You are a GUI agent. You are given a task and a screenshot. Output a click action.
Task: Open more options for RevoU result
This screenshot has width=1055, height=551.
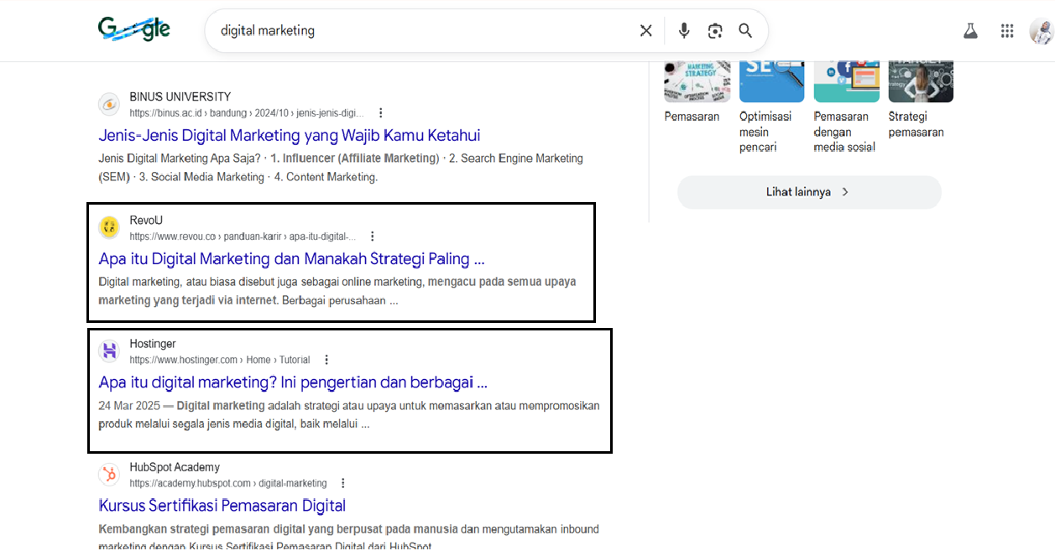[x=373, y=237]
